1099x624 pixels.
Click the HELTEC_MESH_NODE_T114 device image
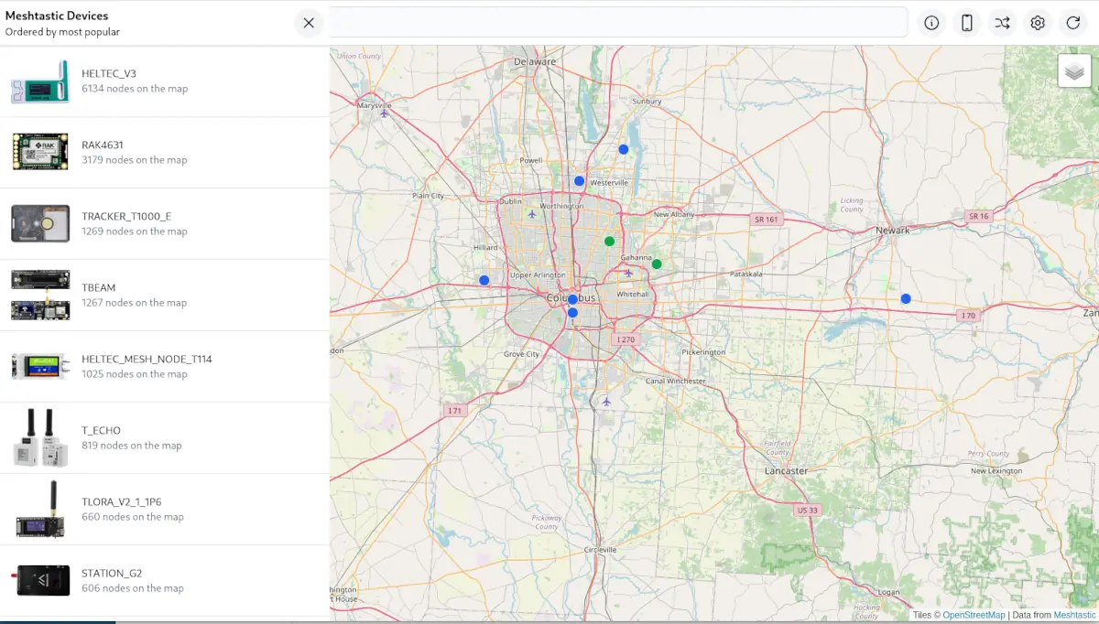point(40,366)
